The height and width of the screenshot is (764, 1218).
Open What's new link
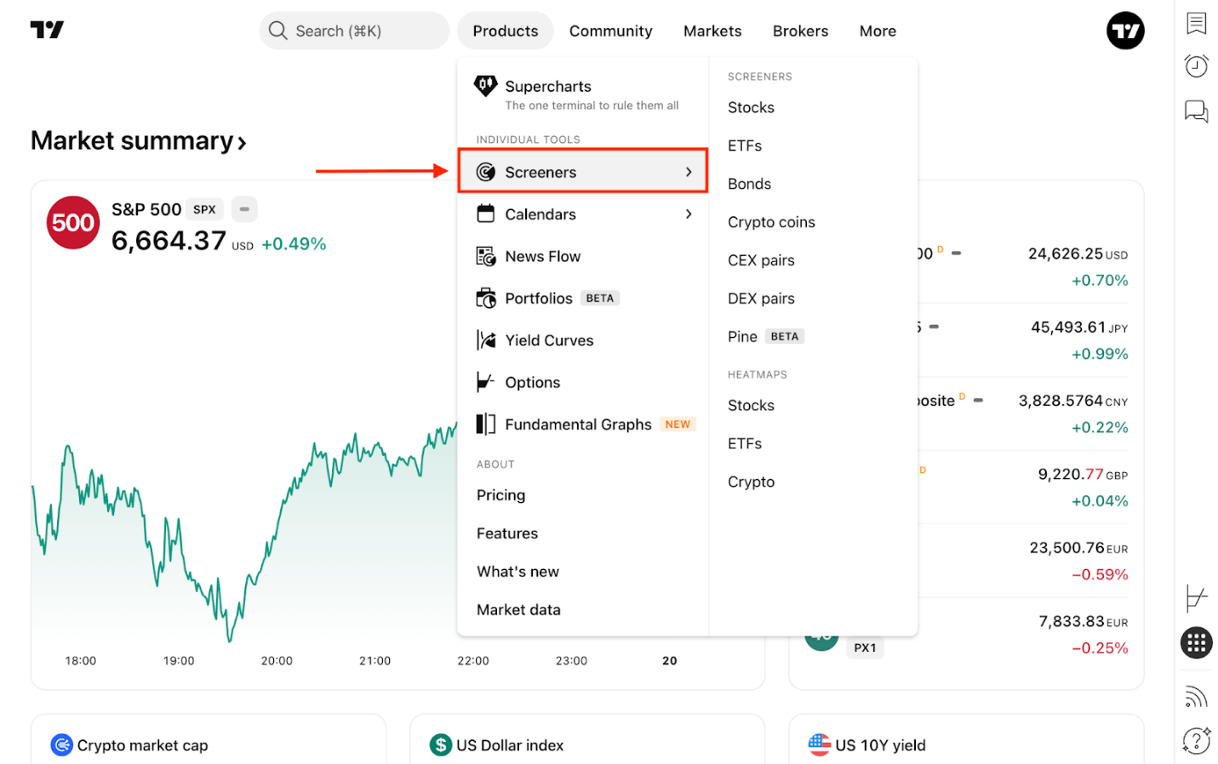pyautogui.click(x=518, y=571)
